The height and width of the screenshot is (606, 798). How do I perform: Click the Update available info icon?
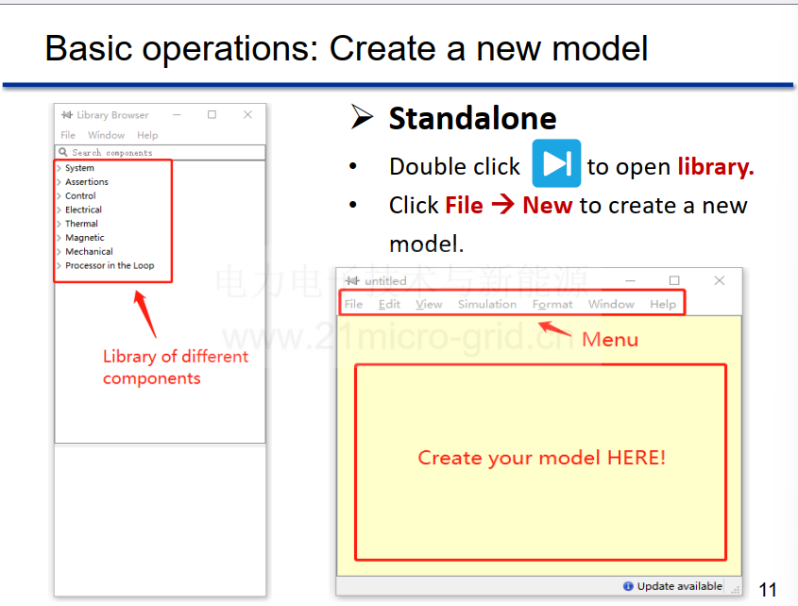[x=628, y=586]
